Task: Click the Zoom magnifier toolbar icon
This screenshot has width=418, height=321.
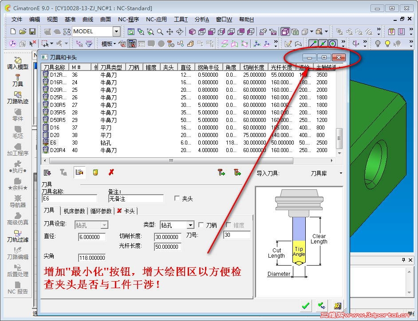Action: pyautogui.click(x=160, y=31)
